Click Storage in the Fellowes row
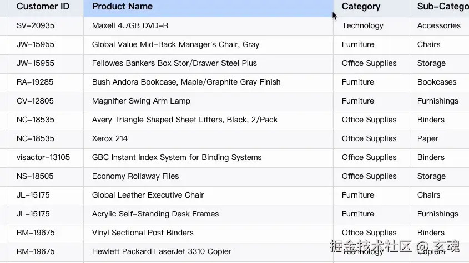The height and width of the screenshot is (263, 469). 439,64
